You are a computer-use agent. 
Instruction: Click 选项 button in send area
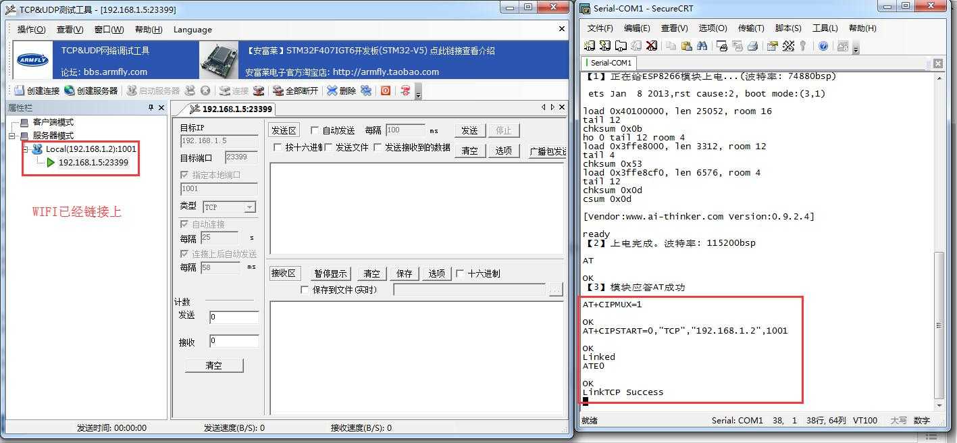click(503, 151)
